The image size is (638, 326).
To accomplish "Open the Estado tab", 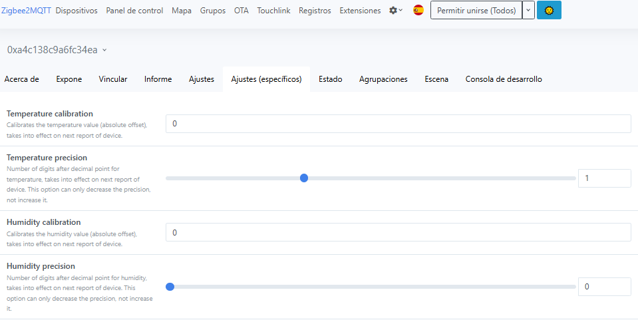I will [331, 79].
